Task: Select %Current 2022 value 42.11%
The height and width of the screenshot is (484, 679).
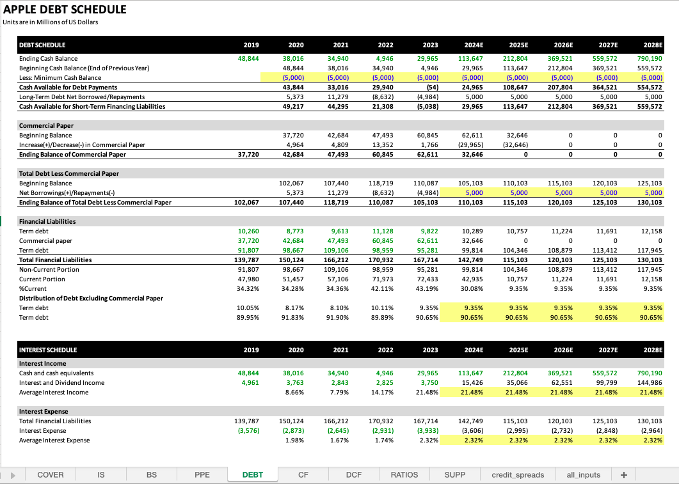Action: click(382, 289)
